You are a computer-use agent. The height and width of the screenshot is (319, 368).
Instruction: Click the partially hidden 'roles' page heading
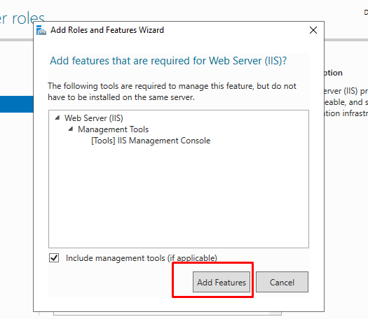pyautogui.click(x=22, y=18)
